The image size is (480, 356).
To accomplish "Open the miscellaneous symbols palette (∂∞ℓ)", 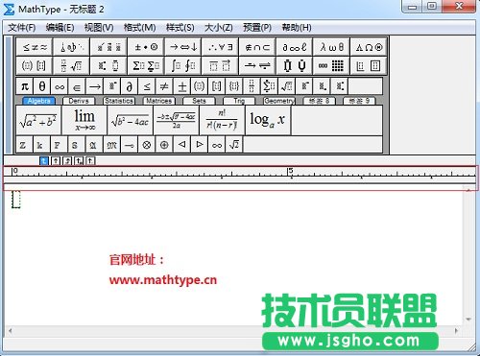I will pyautogui.click(x=295, y=47).
